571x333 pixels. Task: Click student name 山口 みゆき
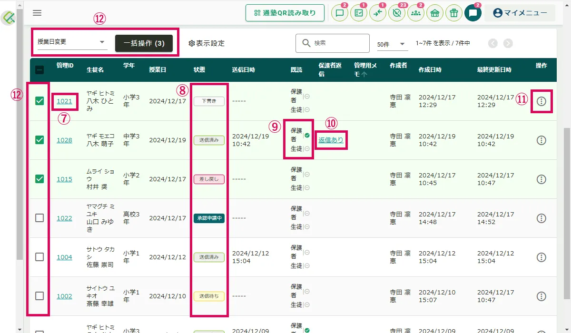pyautogui.click(x=100, y=226)
